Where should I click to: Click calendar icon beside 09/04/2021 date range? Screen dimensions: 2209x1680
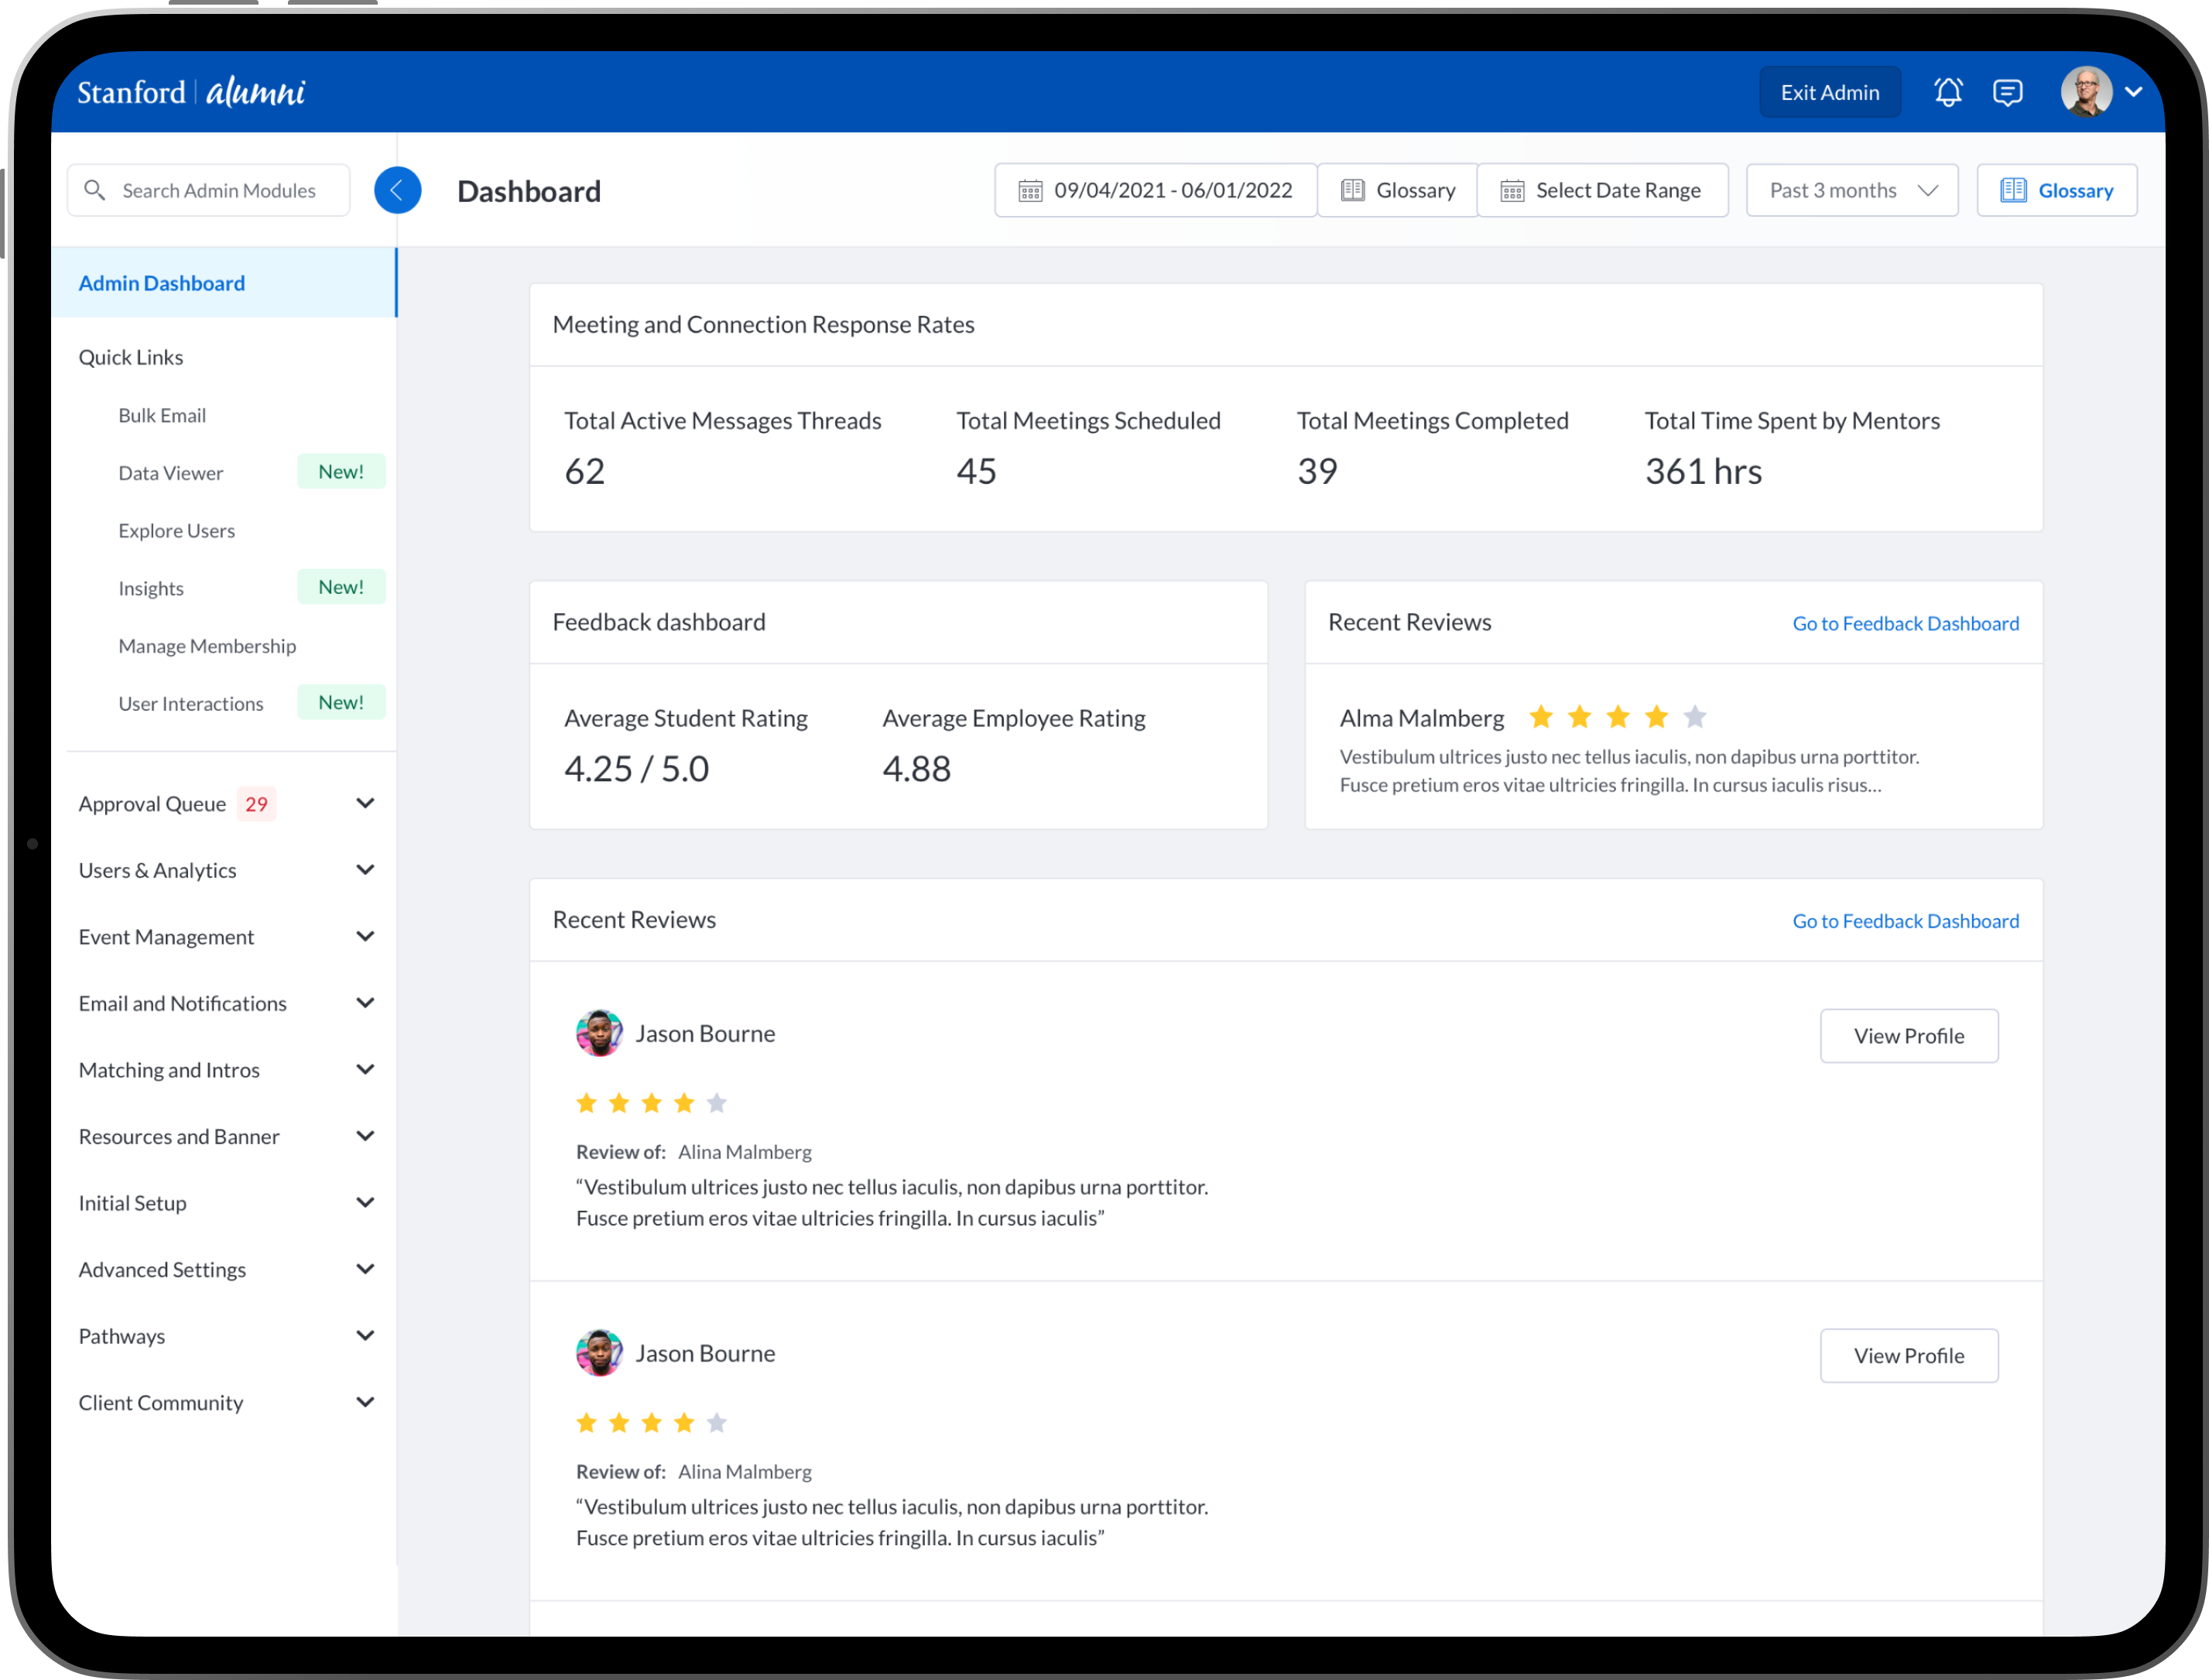[1029, 190]
